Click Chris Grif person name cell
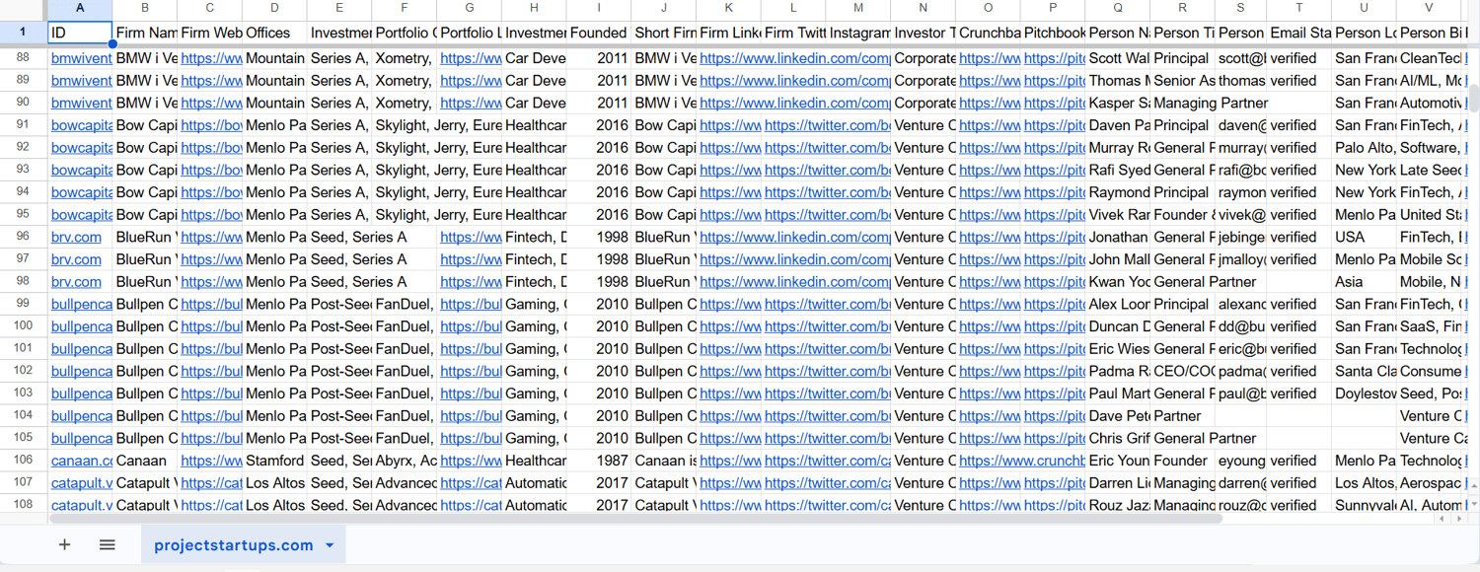This screenshot has height=572, width=1480. tap(1118, 438)
